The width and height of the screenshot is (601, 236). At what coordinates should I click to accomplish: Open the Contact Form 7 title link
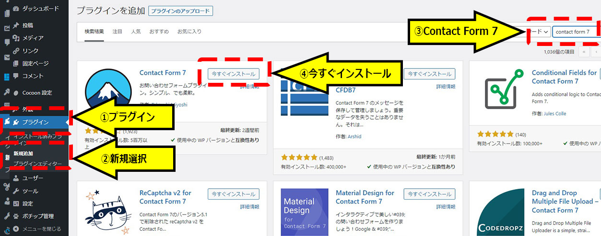click(163, 73)
